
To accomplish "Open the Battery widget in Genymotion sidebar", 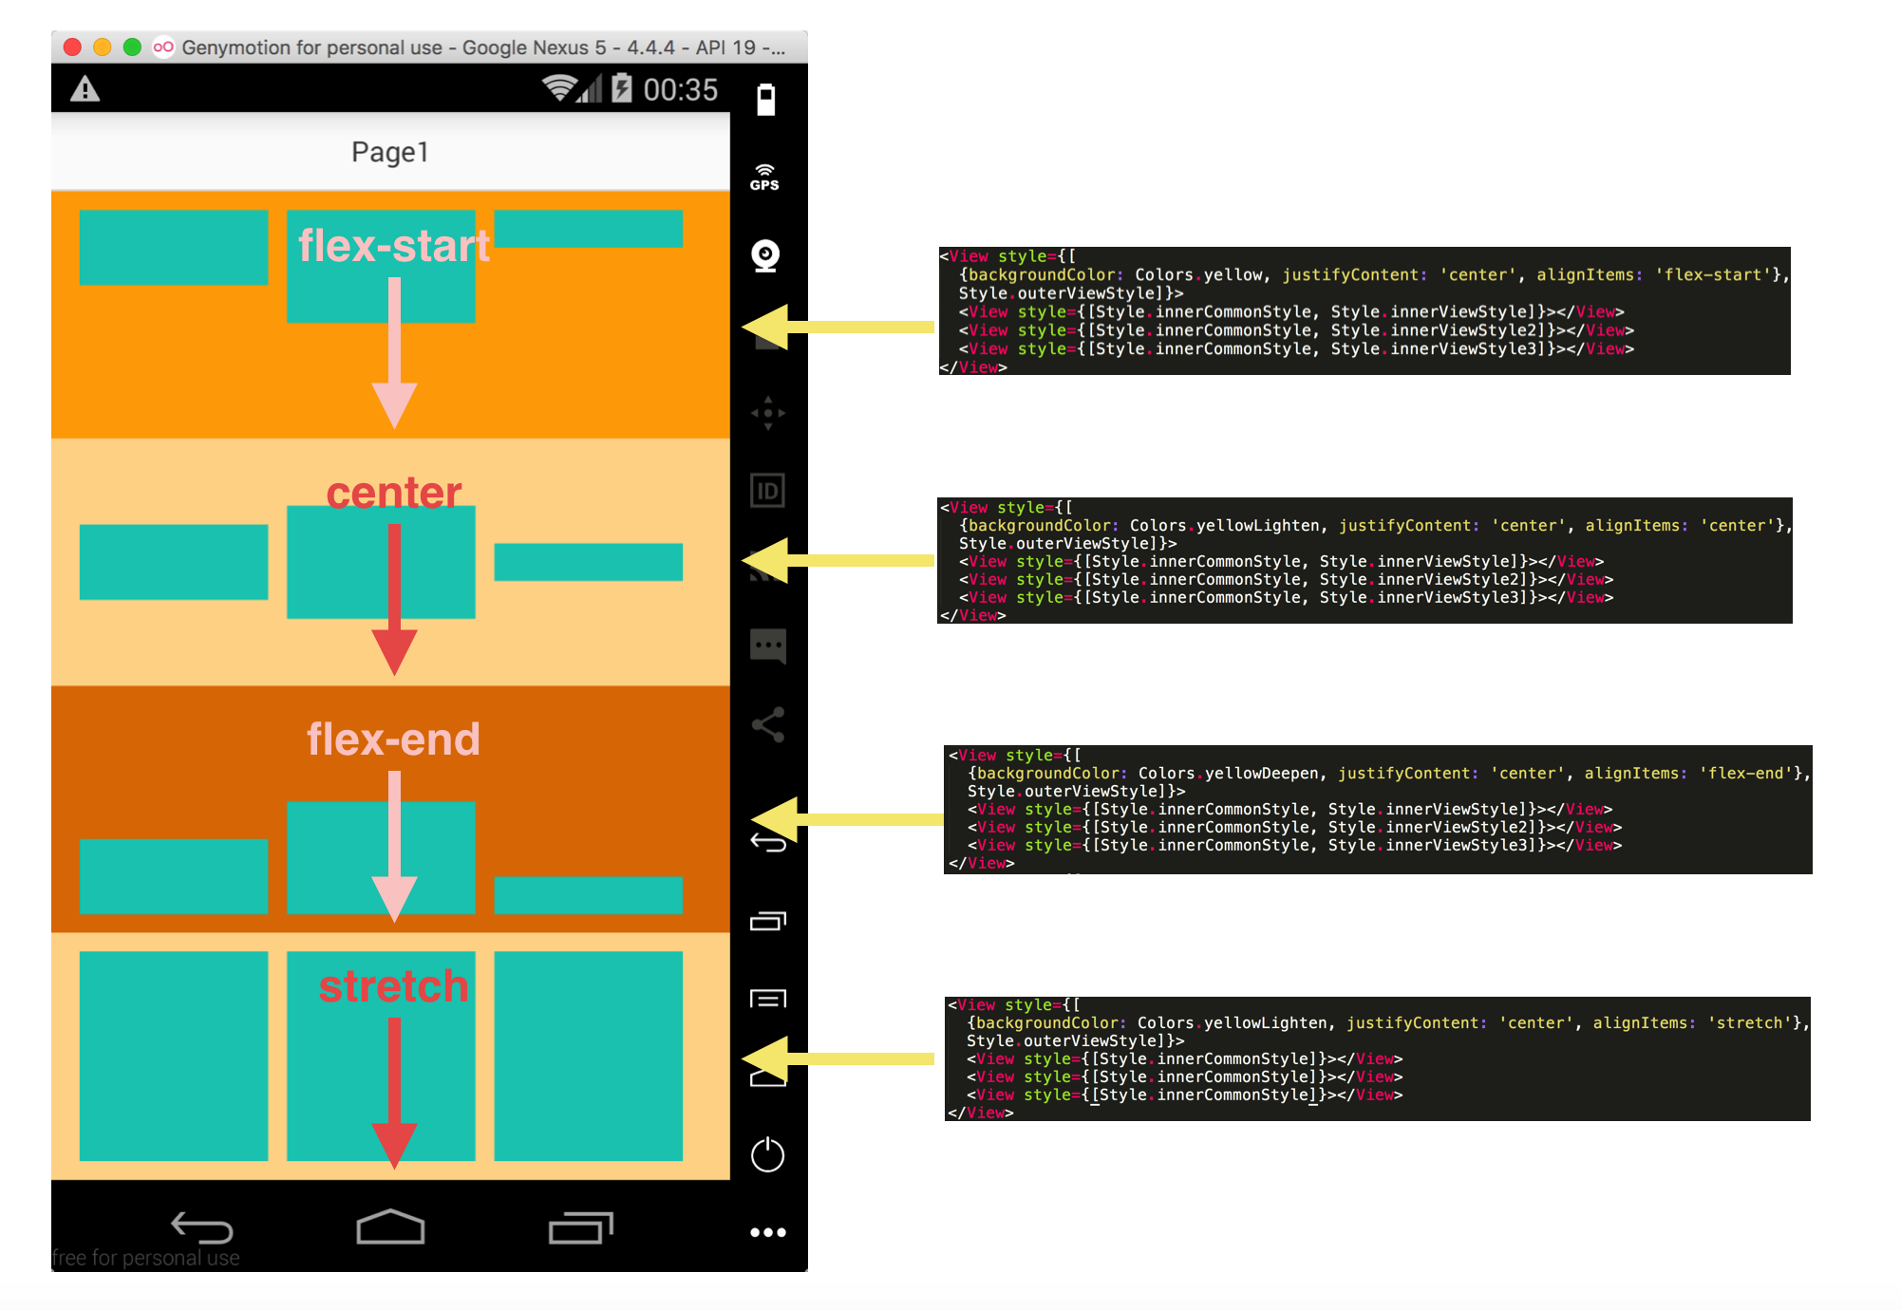I will (765, 99).
